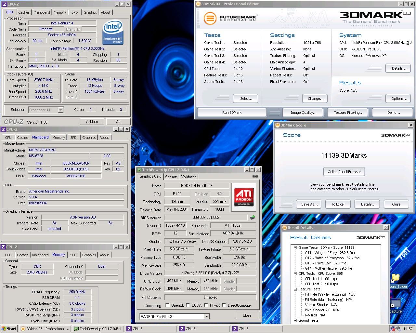
Task: Click the Futuremark Corporation logo
Action: tap(230, 18)
